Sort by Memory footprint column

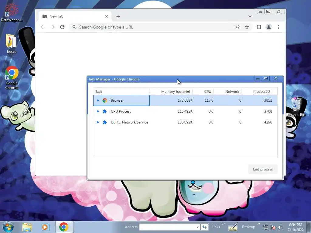171,92
